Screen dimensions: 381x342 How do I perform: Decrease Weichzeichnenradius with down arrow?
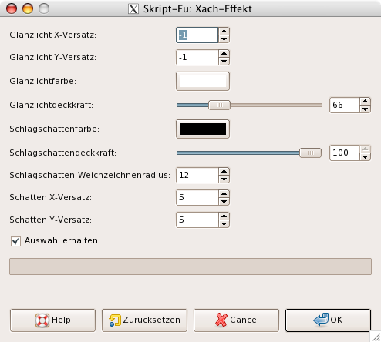pyautogui.click(x=224, y=179)
